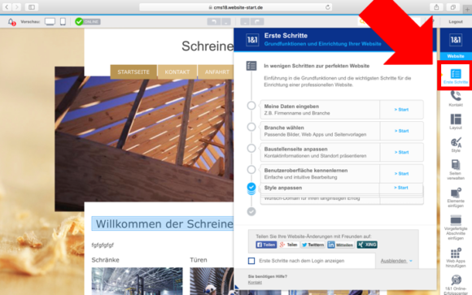Viewport: 472px width, 295px height.
Task: Start the Branche wählen step
Action: tap(401, 131)
